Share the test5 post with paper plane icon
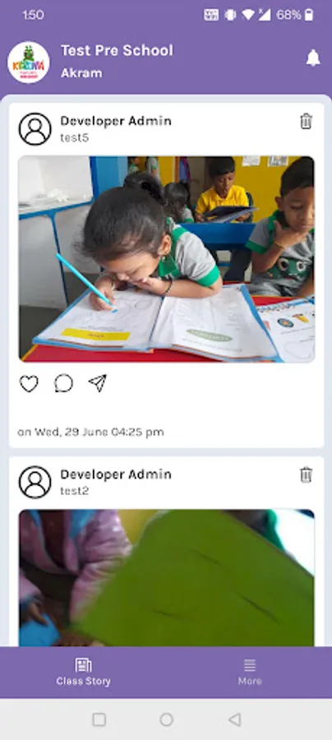The width and height of the screenshot is (332, 740). click(98, 382)
